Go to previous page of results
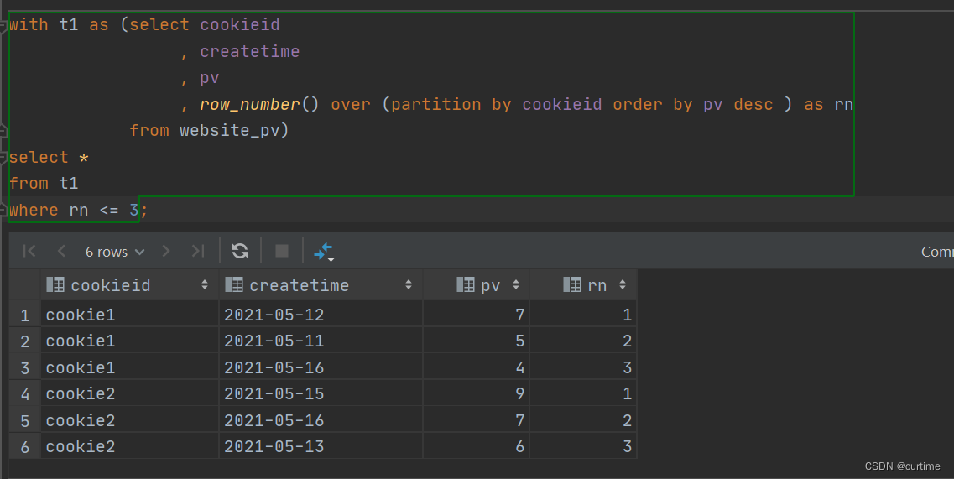This screenshot has height=479, width=954. 61,251
